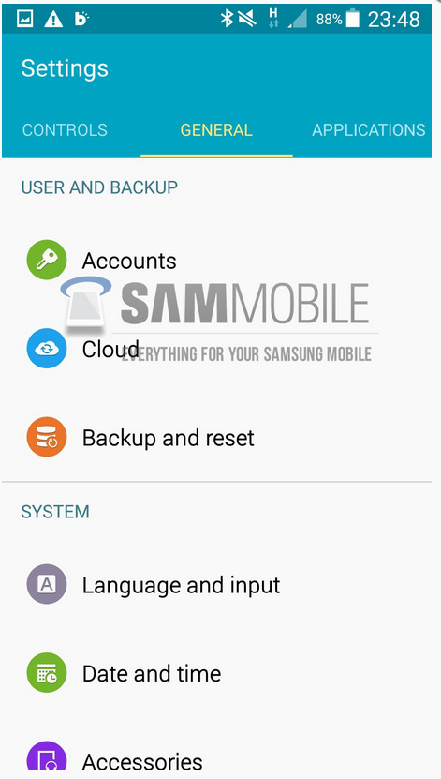Tap the picture notification icon
Screen dimensions: 441x779
tap(24, 20)
